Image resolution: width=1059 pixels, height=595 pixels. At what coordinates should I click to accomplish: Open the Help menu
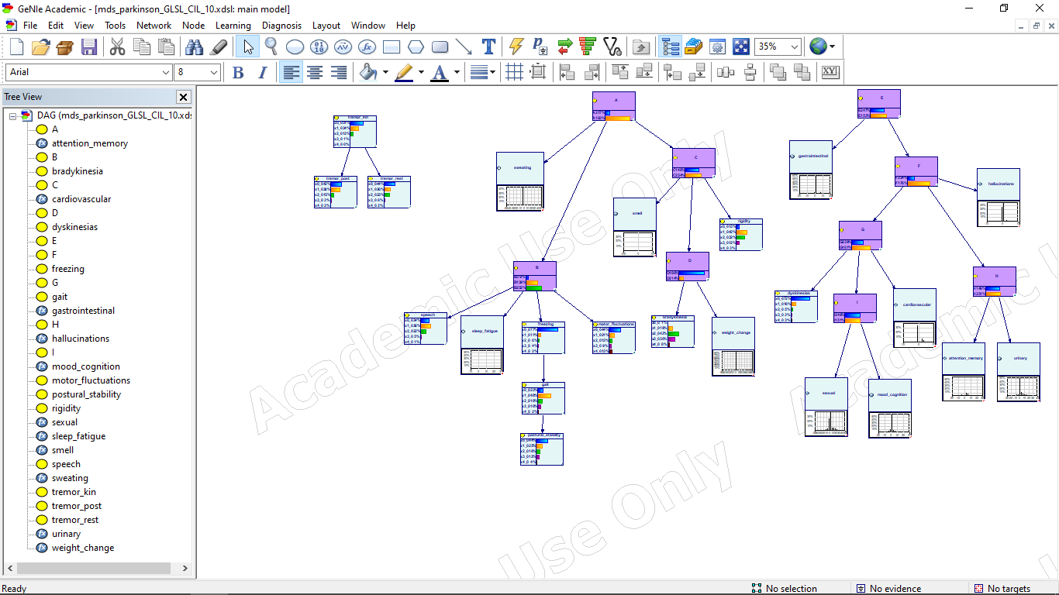point(405,26)
